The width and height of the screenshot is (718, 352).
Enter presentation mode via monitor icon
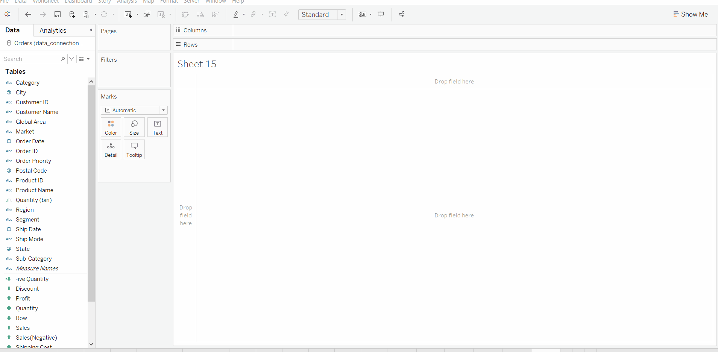[x=381, y=14]
